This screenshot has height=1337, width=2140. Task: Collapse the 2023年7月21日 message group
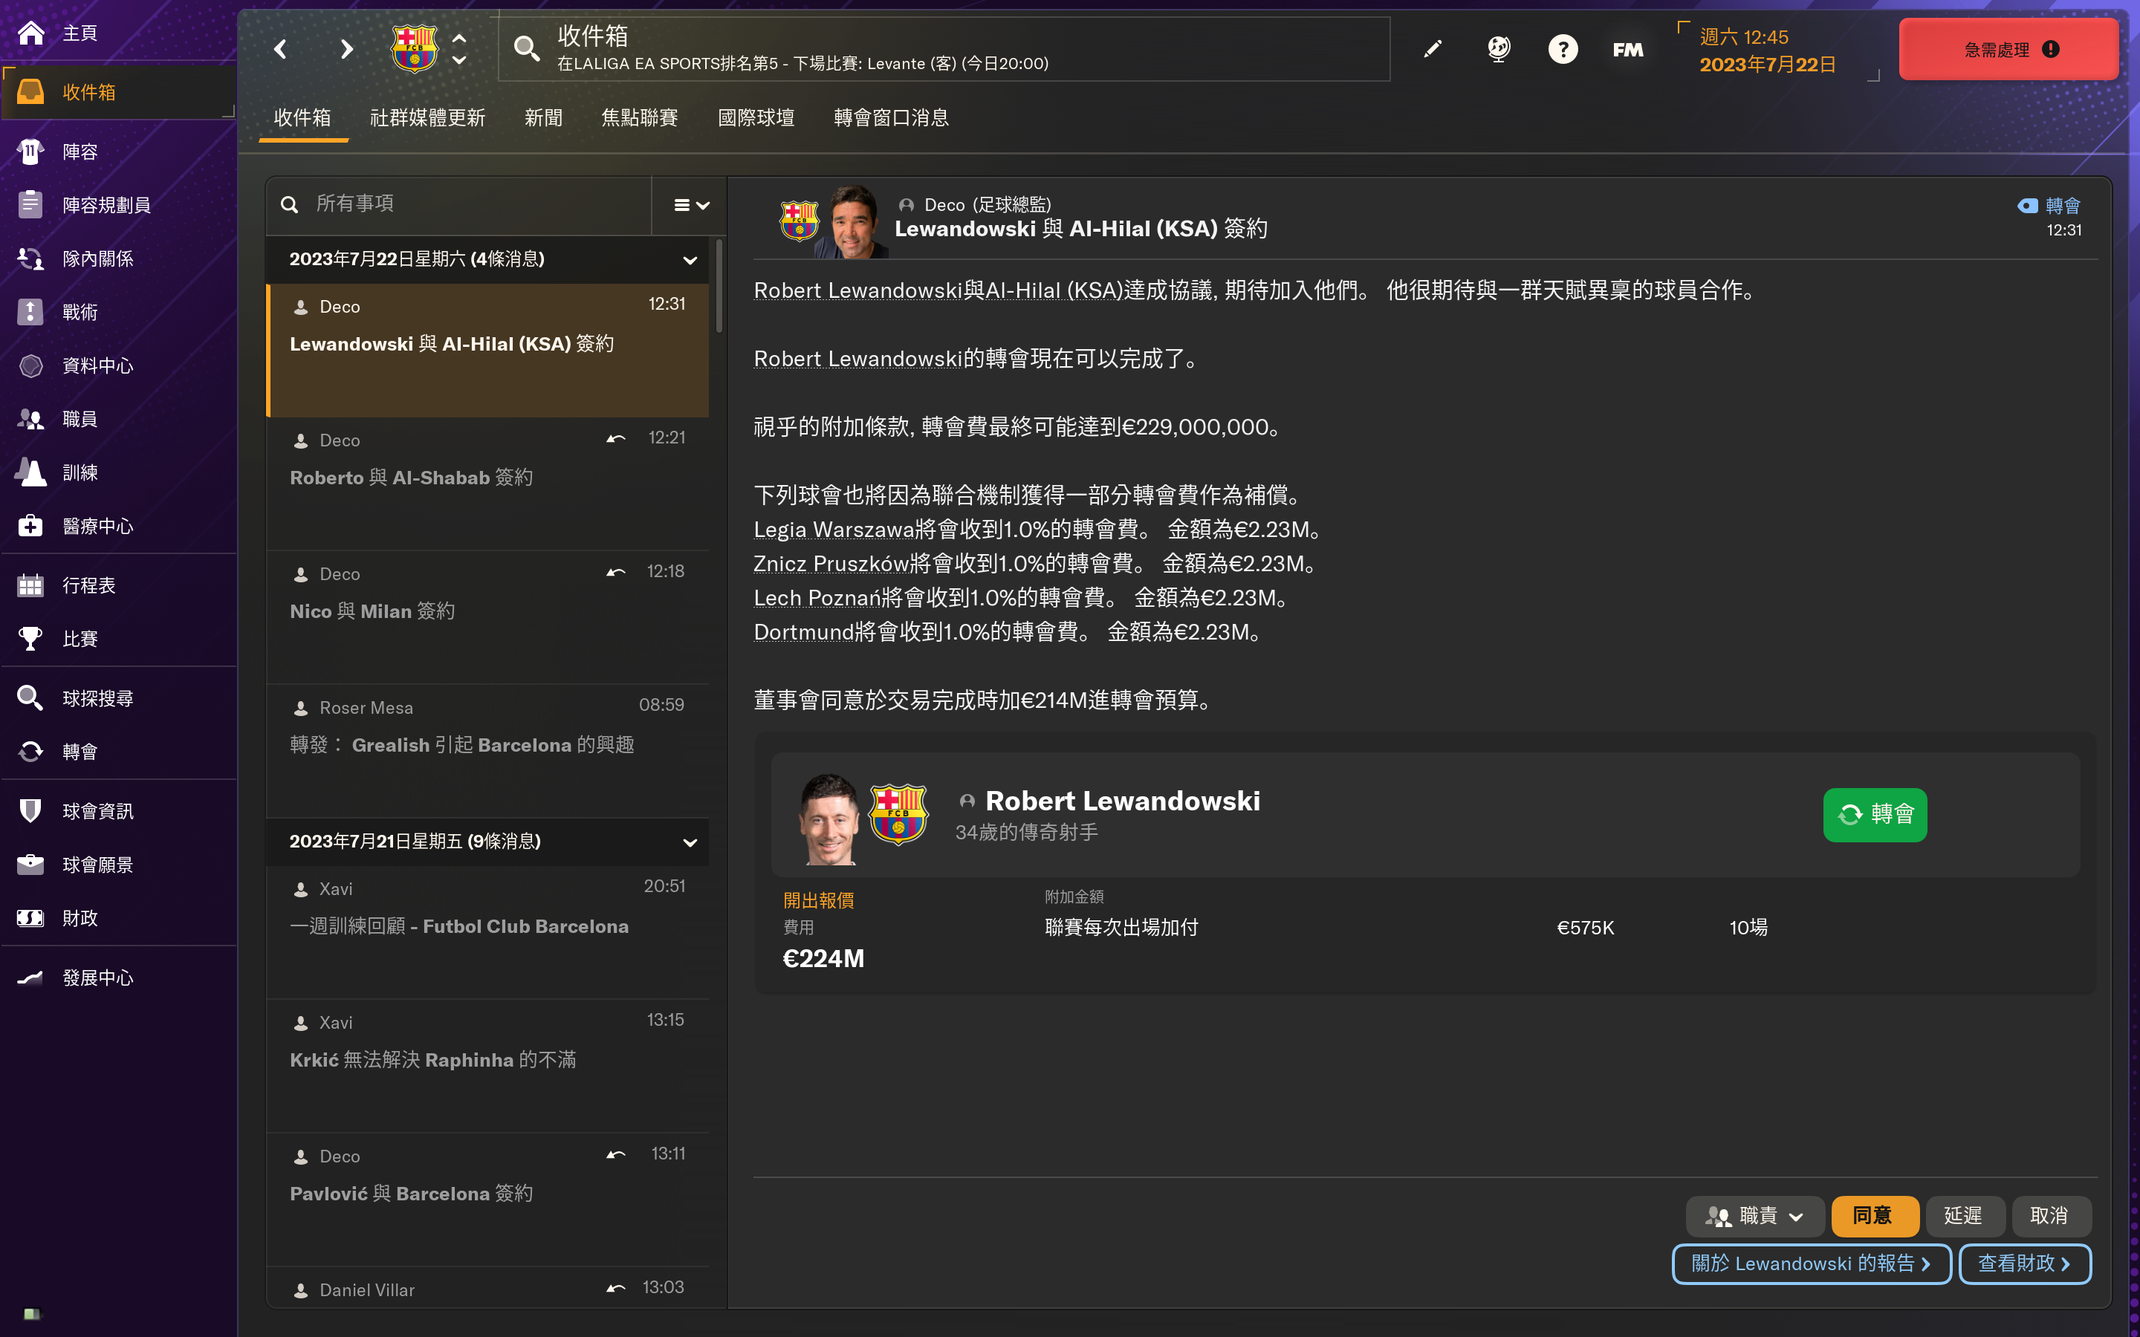690,842
